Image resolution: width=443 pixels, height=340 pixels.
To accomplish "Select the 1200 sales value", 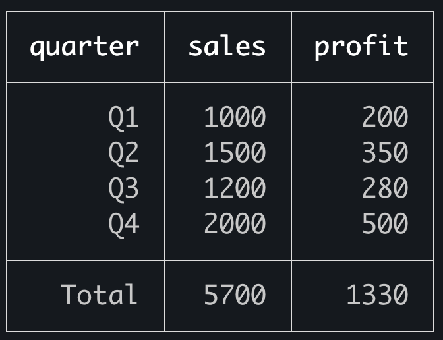I will 235,188.
